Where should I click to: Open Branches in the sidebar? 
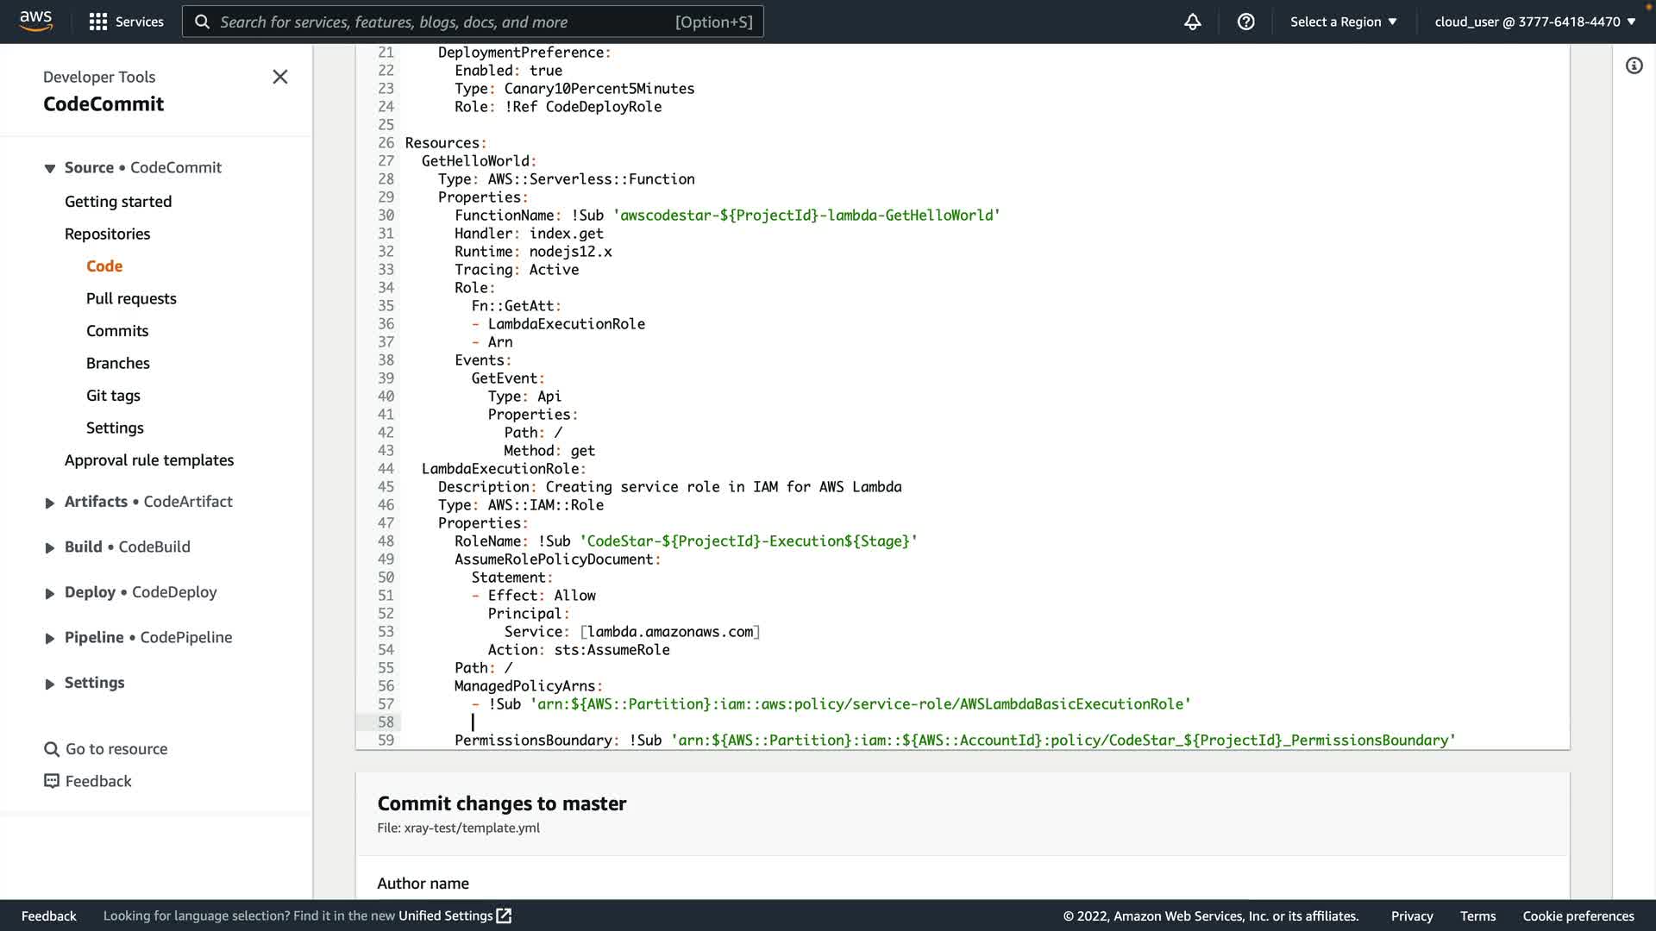tap(118, 363)
